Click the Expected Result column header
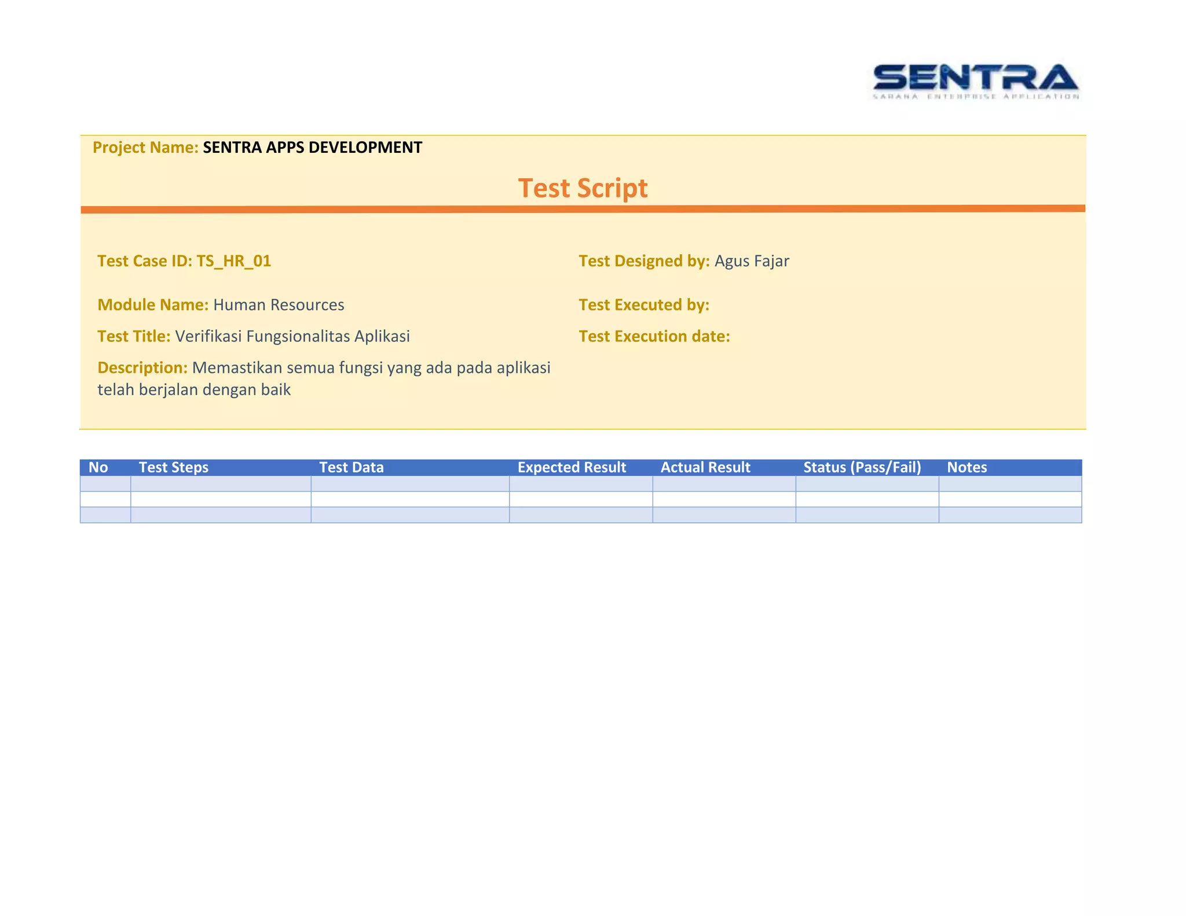Image resolution: width=1186 pixels, height=916 pixels. pyautogui.click(x=572, y=467)
